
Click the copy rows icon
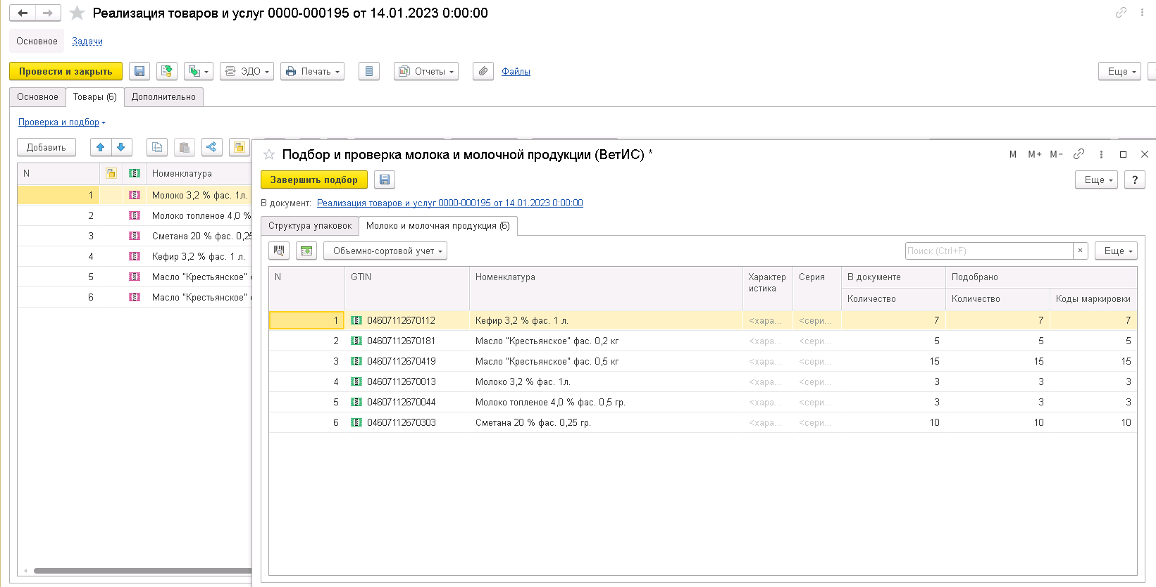pyautogui.click(x=157, y=147)
